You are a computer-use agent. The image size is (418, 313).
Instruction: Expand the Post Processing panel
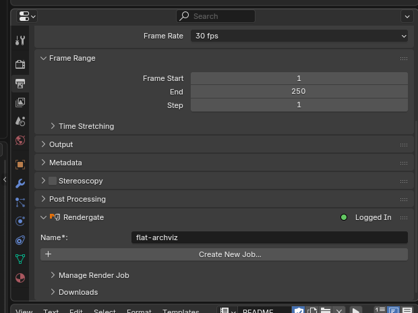coord(43,199)
